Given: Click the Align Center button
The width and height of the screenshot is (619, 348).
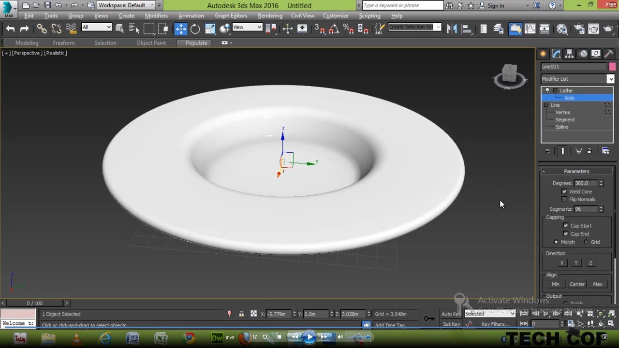Looking at the screenshot, I should tap(577, 284).
